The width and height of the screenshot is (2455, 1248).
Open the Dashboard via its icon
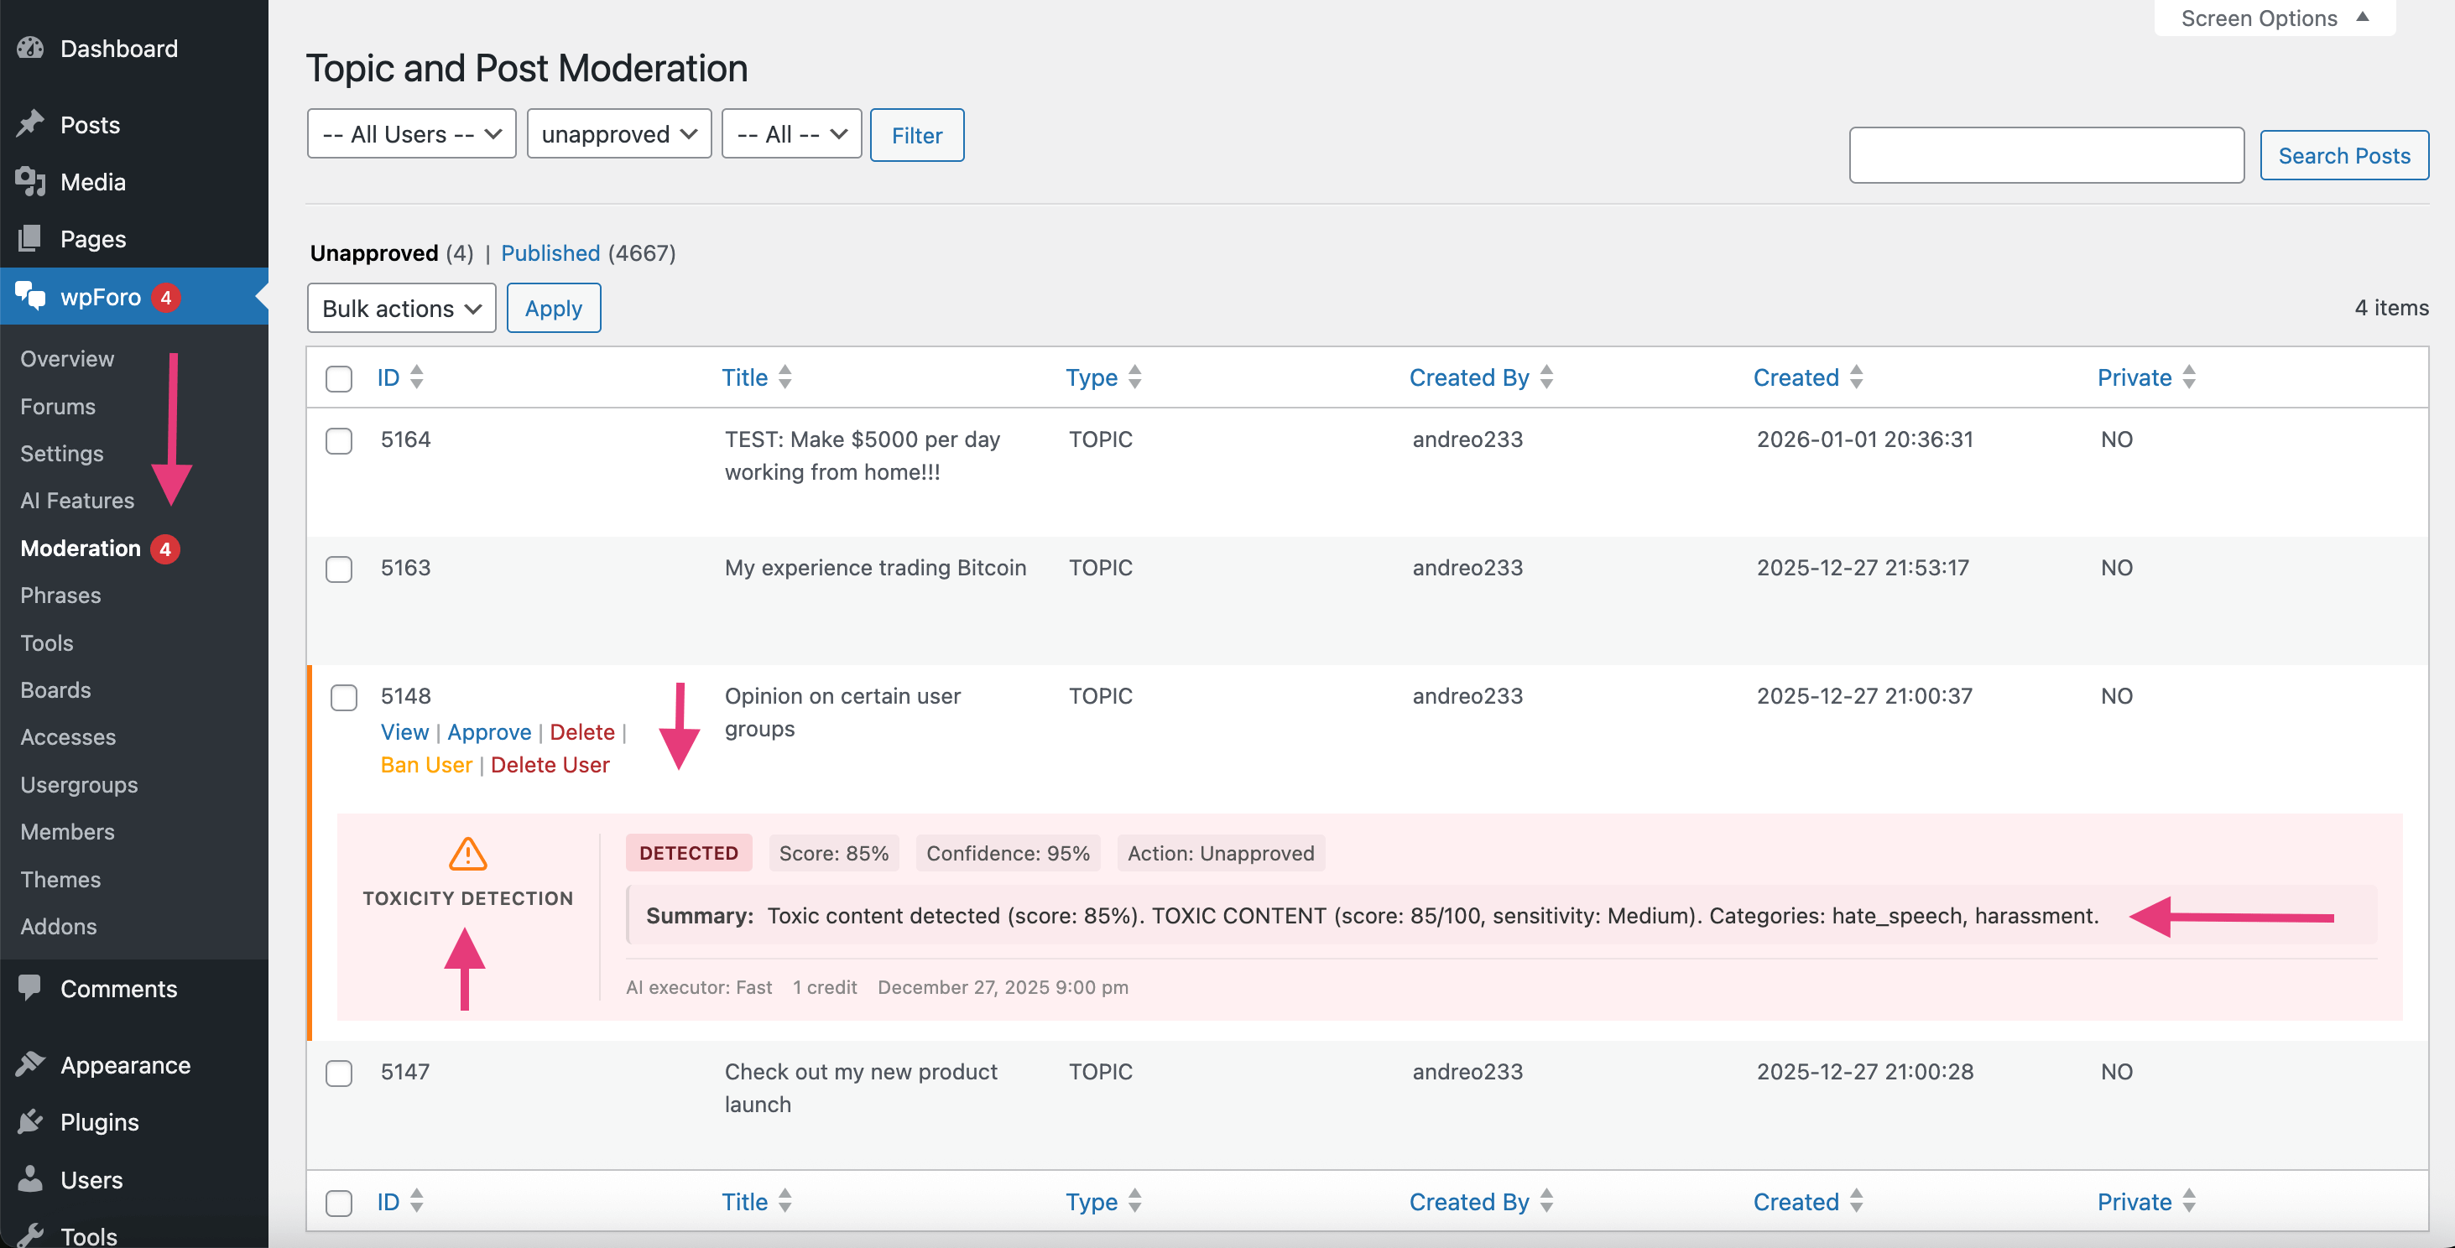click(x=30, y=48)
